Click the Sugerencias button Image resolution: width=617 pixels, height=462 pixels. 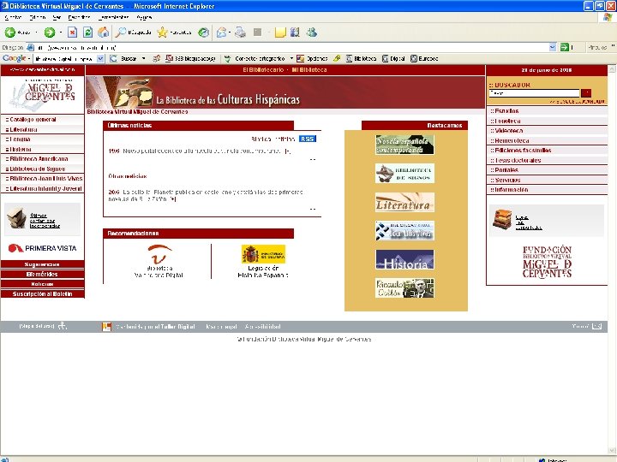point(43,264)
